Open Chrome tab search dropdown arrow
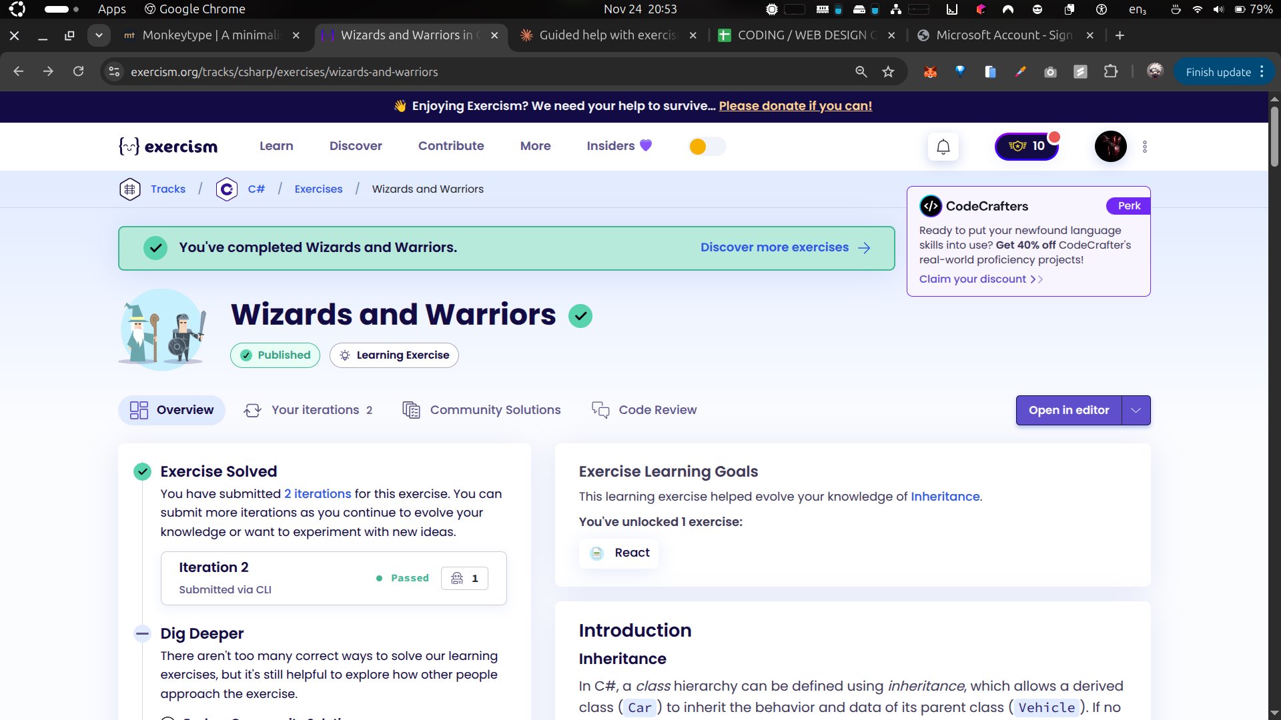Screen dimensions: 1281x720 point(99,35)
